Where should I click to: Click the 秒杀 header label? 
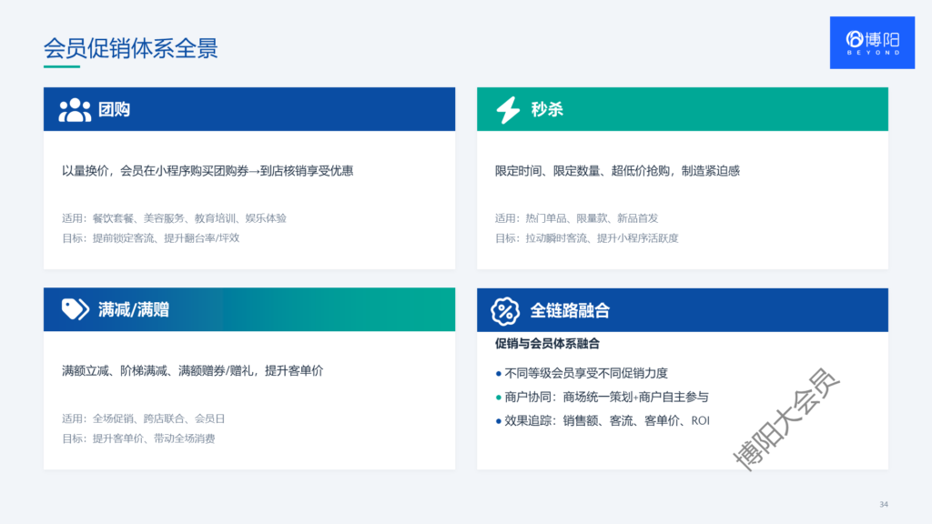pos(547,109)
